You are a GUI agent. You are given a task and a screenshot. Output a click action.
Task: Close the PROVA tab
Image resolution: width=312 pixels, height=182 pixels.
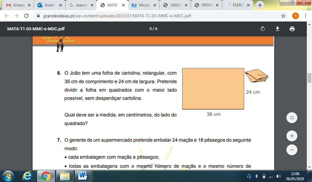[217, 5]
